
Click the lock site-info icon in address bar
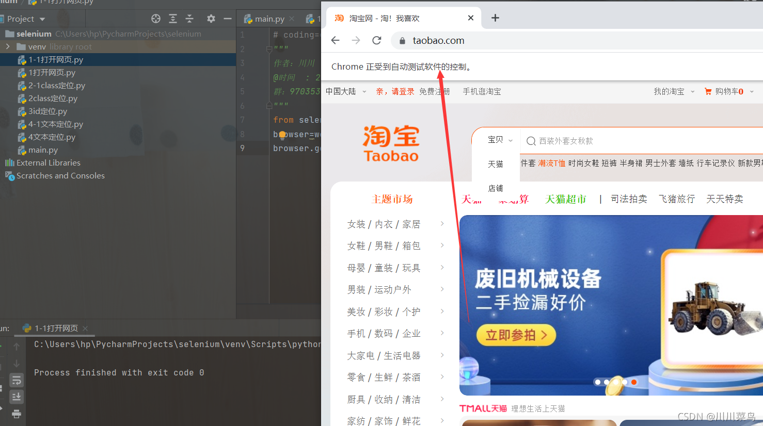(x=403, y=40)
